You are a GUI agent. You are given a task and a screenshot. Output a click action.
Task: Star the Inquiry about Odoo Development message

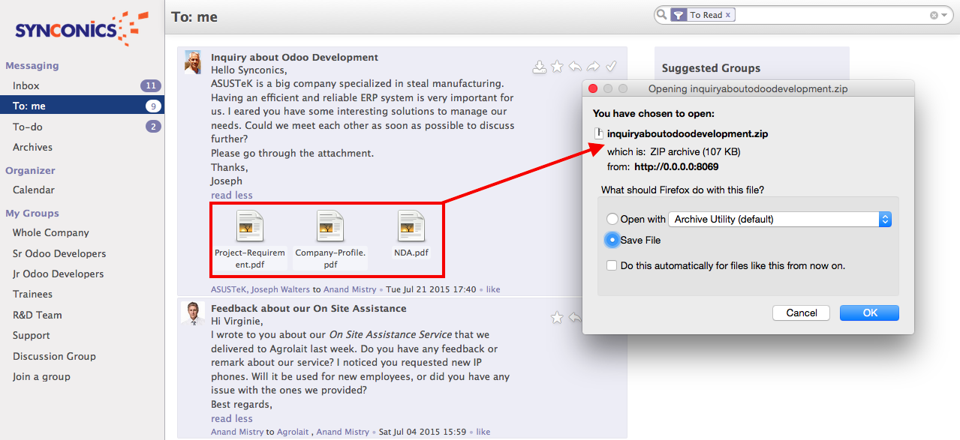[x=557, y=67]
